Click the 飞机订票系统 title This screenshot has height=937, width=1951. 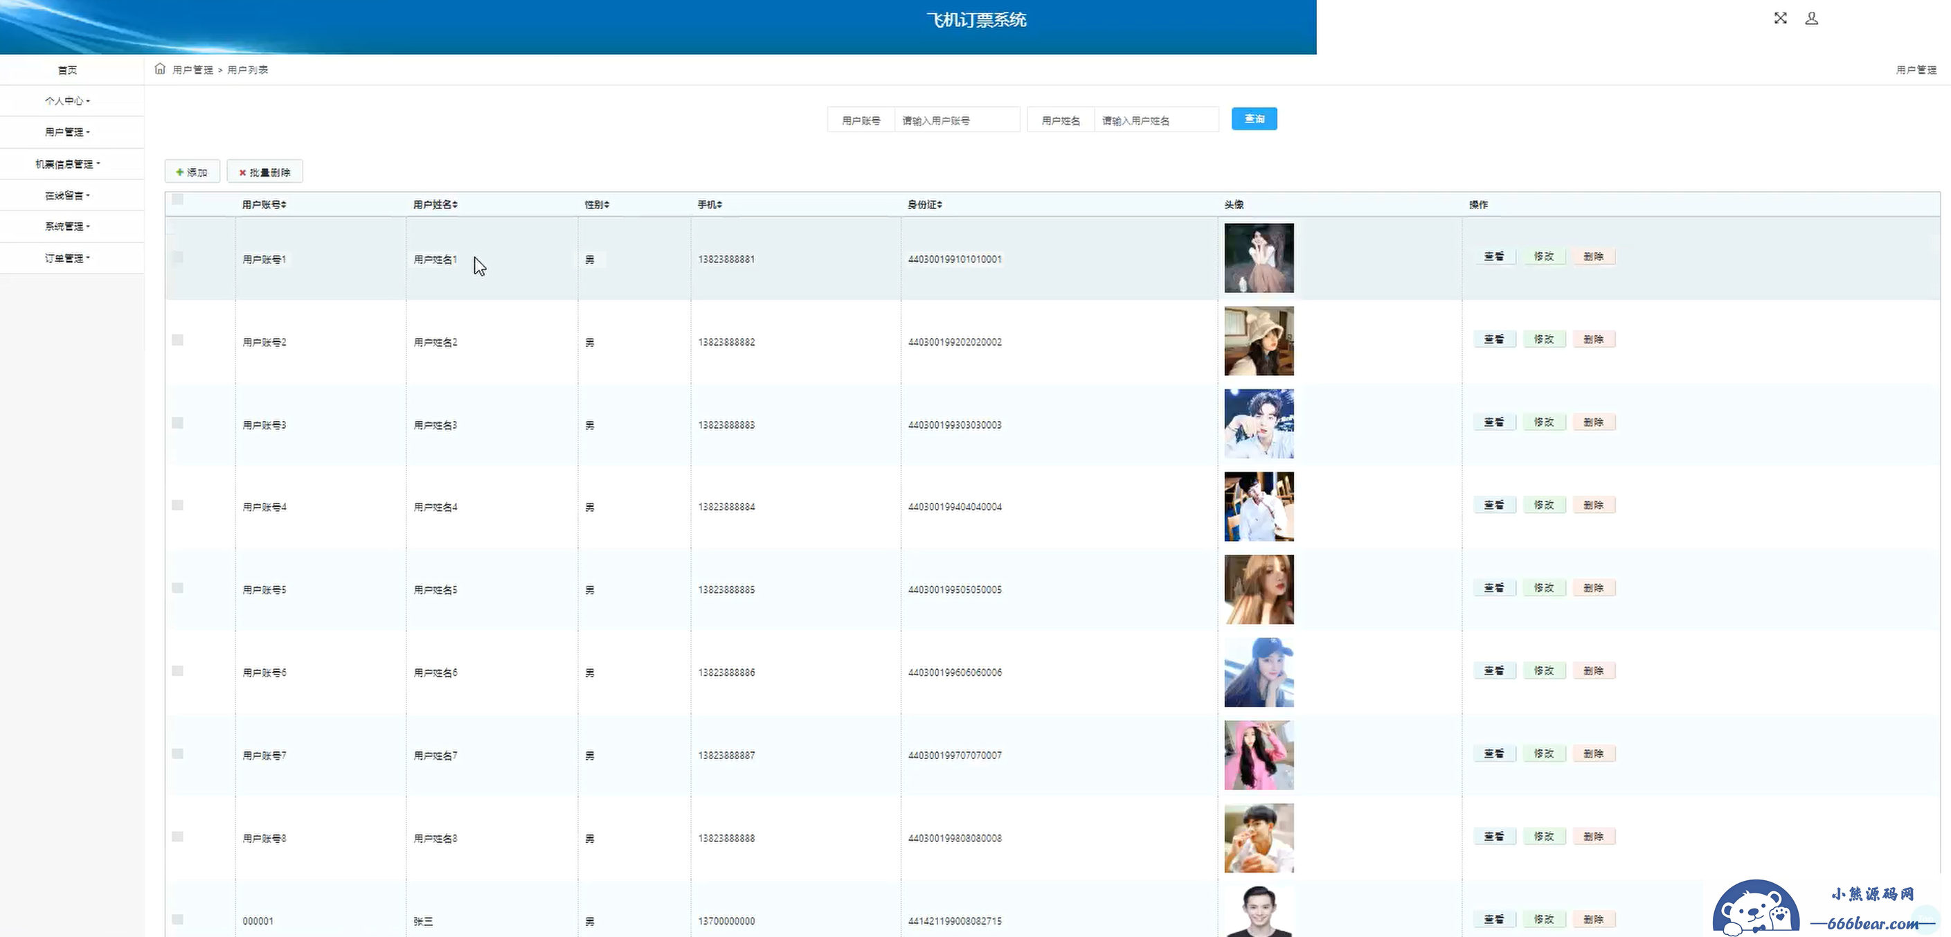[x=976, y=21]
